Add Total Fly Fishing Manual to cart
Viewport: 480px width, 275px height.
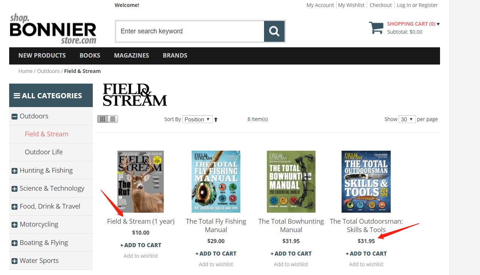click(216, 254)
